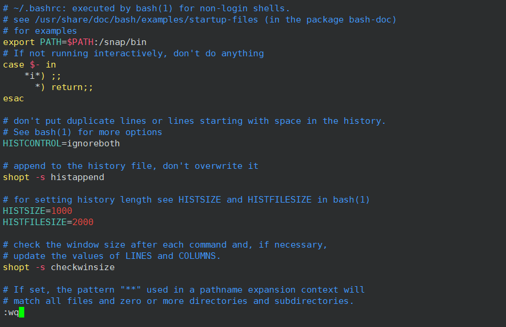This screenshot has height=327, width=506.
Task: Click the HISTCONTROL variable name
Action: point(32,143)
